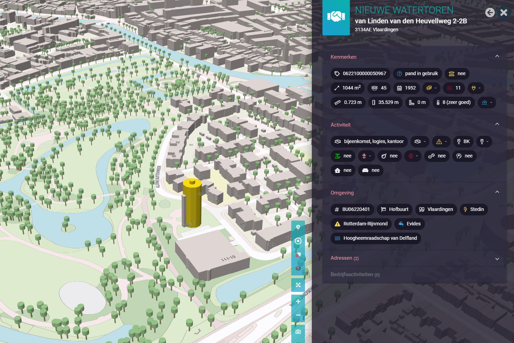Screen dimensions: 514x343
Task: Collapse the Activiteit section
Action: pos(497,124)
